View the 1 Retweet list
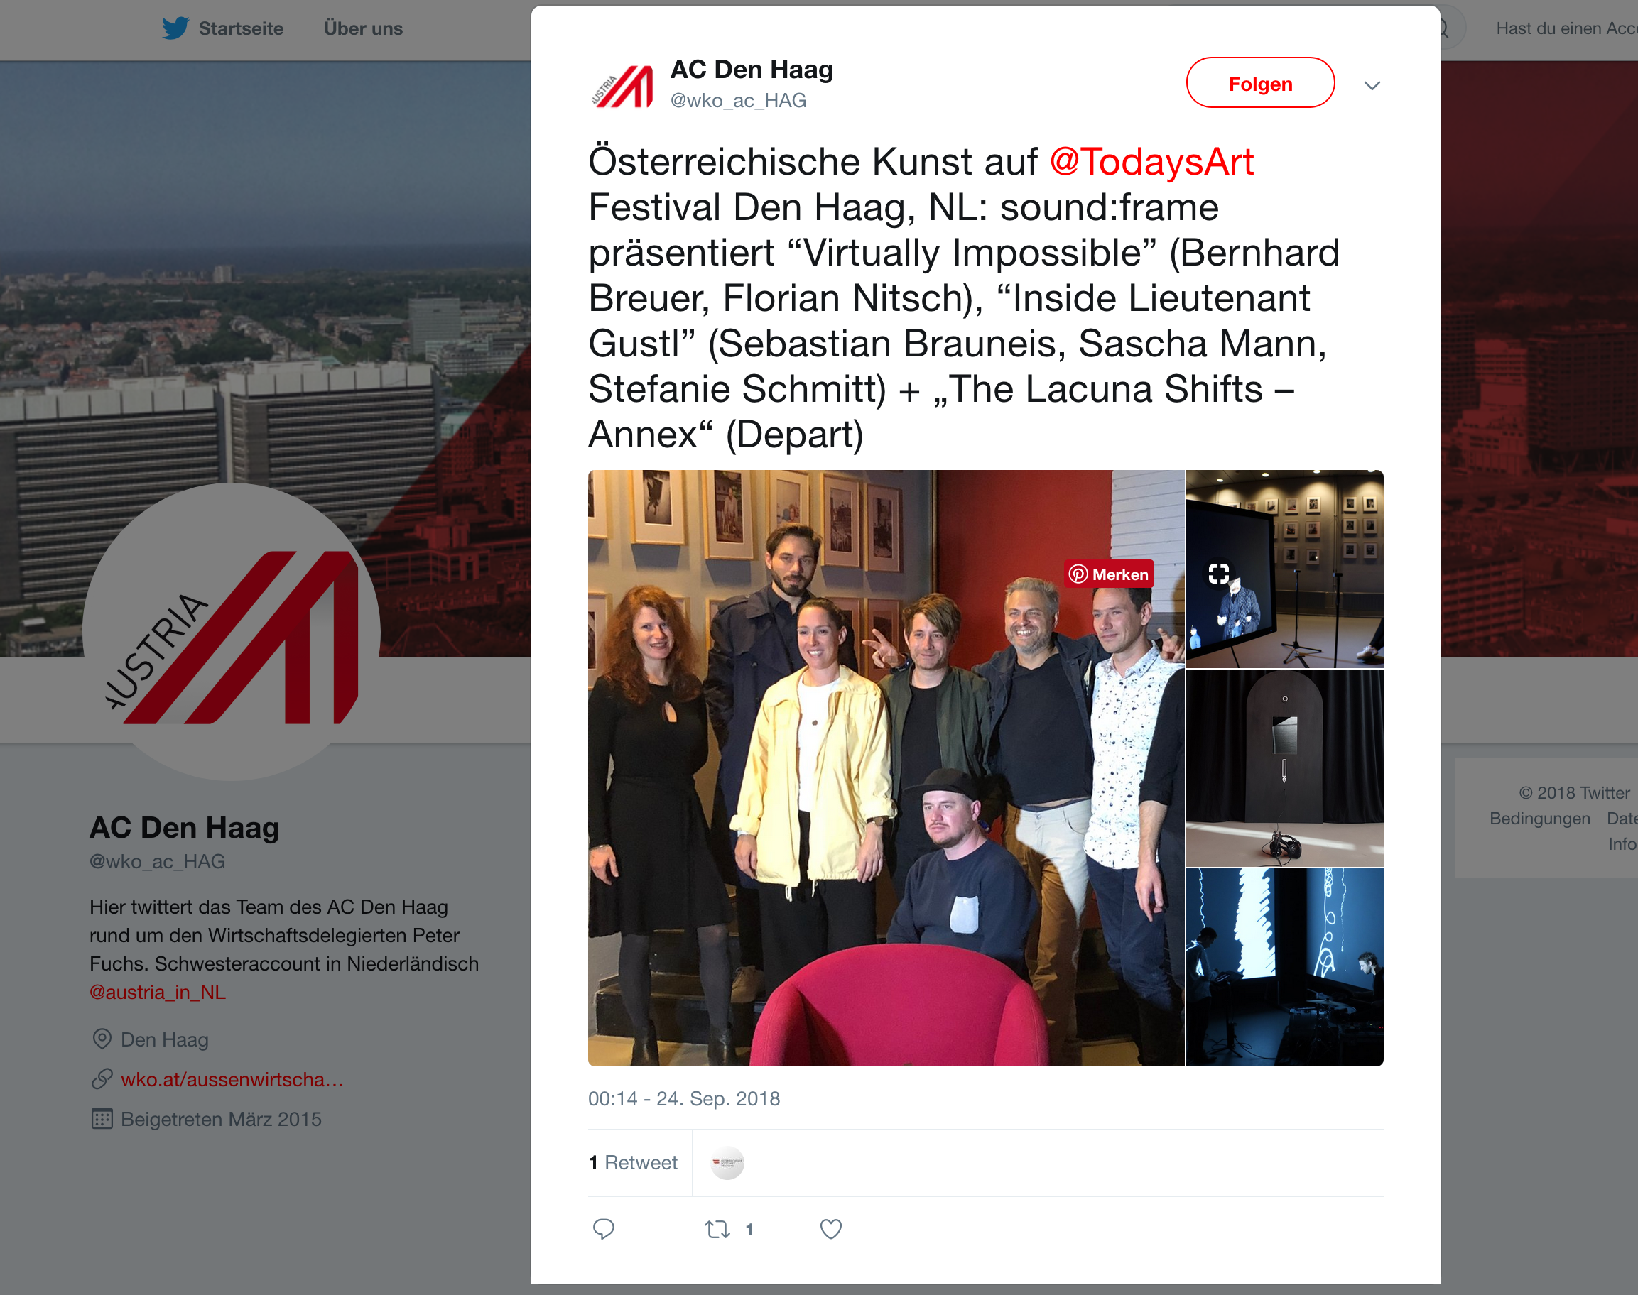This screenshot has height=1295, width=1638. click(x=633, y=1162)
